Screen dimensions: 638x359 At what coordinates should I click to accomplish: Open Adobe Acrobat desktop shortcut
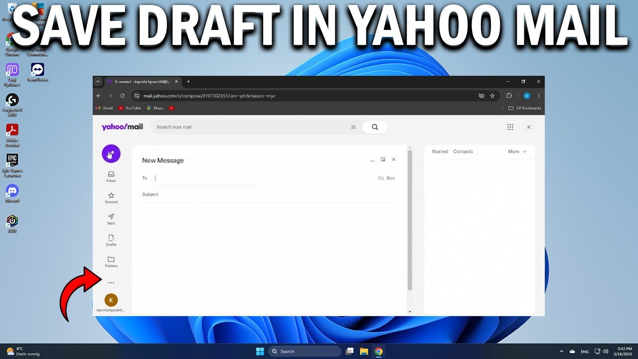(x=12, y=135)
